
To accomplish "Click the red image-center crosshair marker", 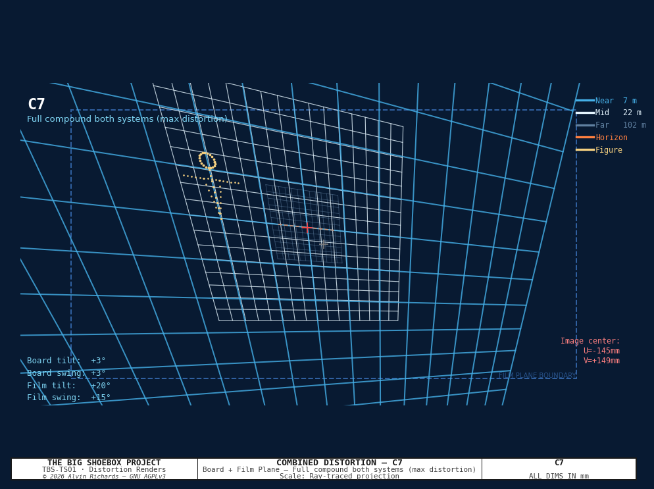I will (307, 228).
